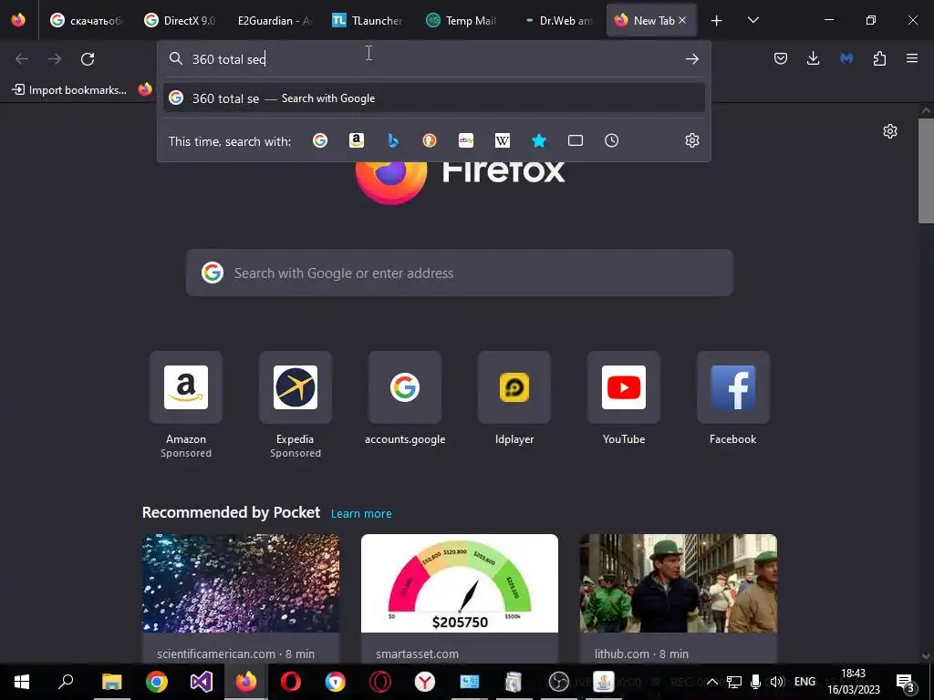934x700 pixels.
Task: Switch to the E2Guardian tab
Action: pyautogui.click(x=275, y=20)
